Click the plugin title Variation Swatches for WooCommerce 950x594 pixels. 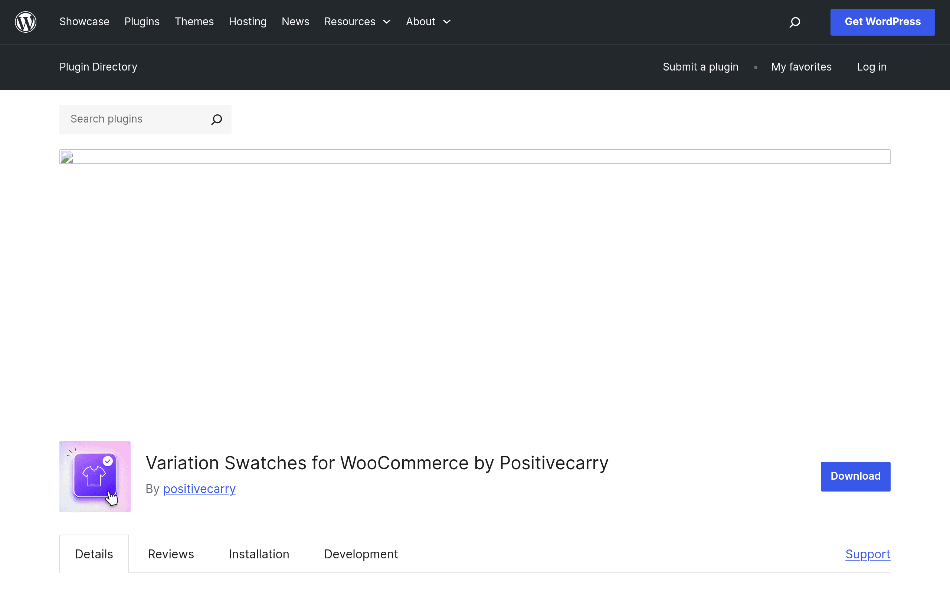377,463
